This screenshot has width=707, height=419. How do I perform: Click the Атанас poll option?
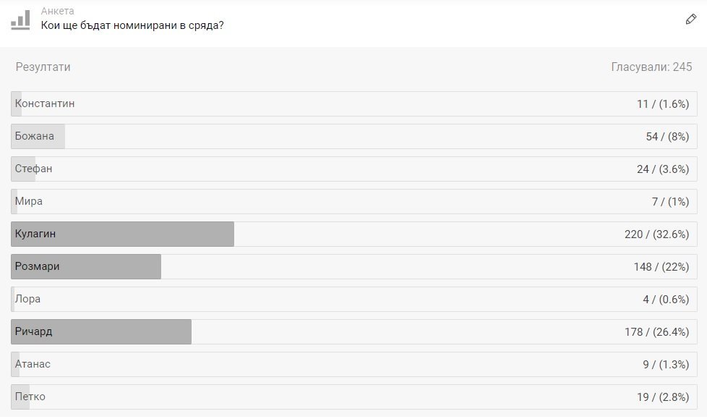coord(353,365)
